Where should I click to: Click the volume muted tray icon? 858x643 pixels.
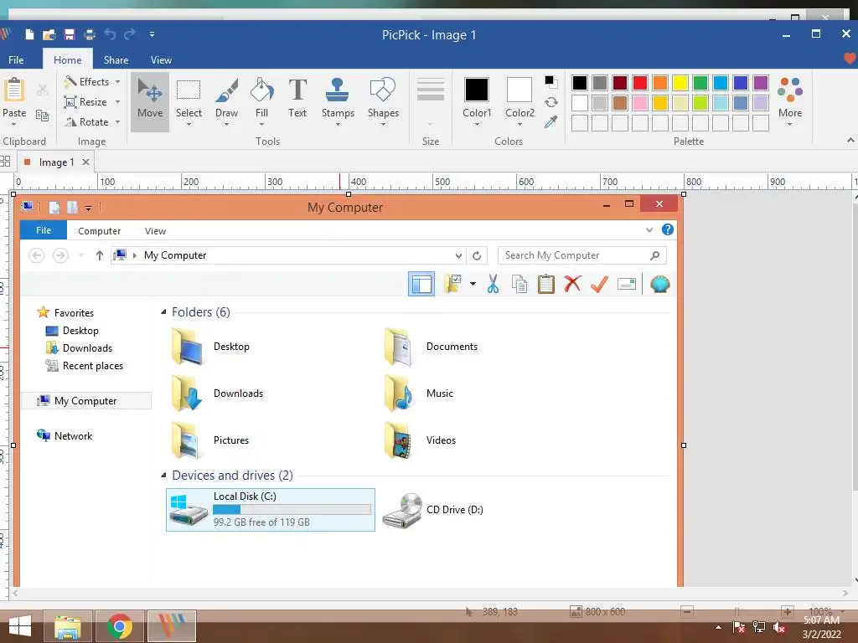pyautogui.click(x=779, y=627)
